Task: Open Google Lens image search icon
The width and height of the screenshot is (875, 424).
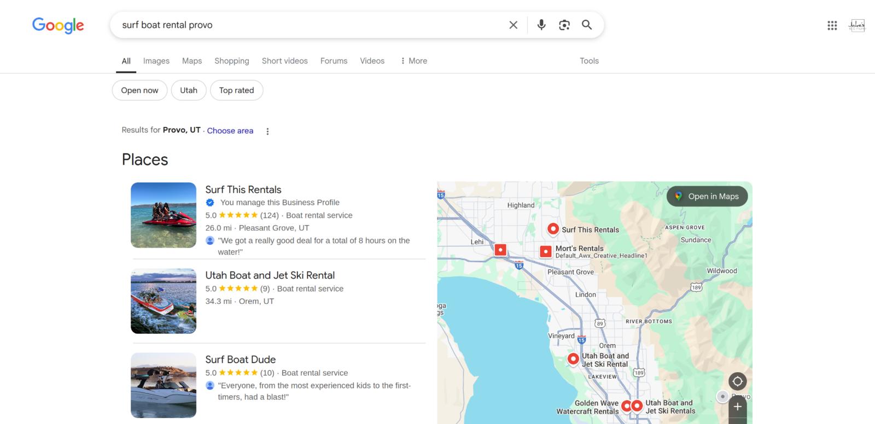Action: 564,25
